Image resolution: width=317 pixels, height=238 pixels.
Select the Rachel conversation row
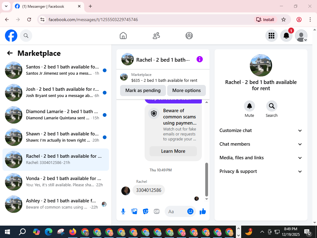(x=56, y=160)
